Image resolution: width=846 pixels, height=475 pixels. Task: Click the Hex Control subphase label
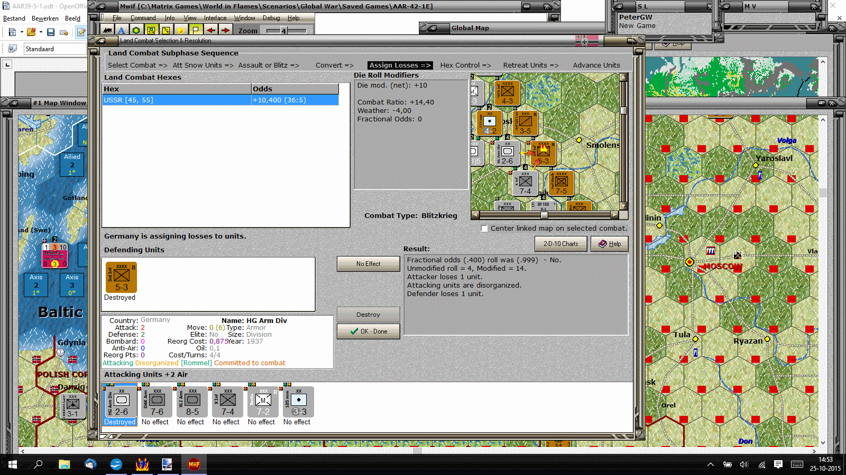click(x=465, y=65)
